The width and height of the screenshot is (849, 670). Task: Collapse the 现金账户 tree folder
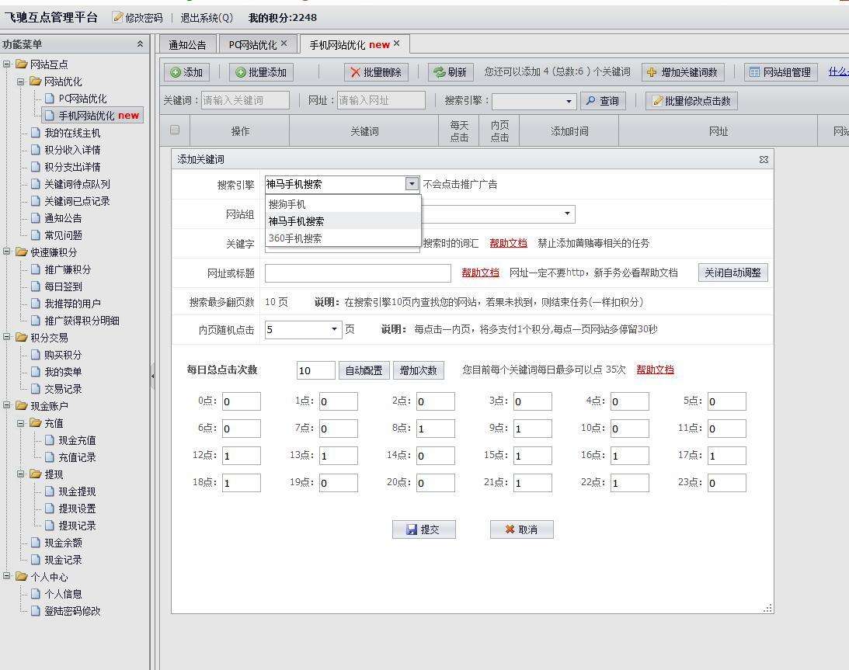click(x=8, y=406)
